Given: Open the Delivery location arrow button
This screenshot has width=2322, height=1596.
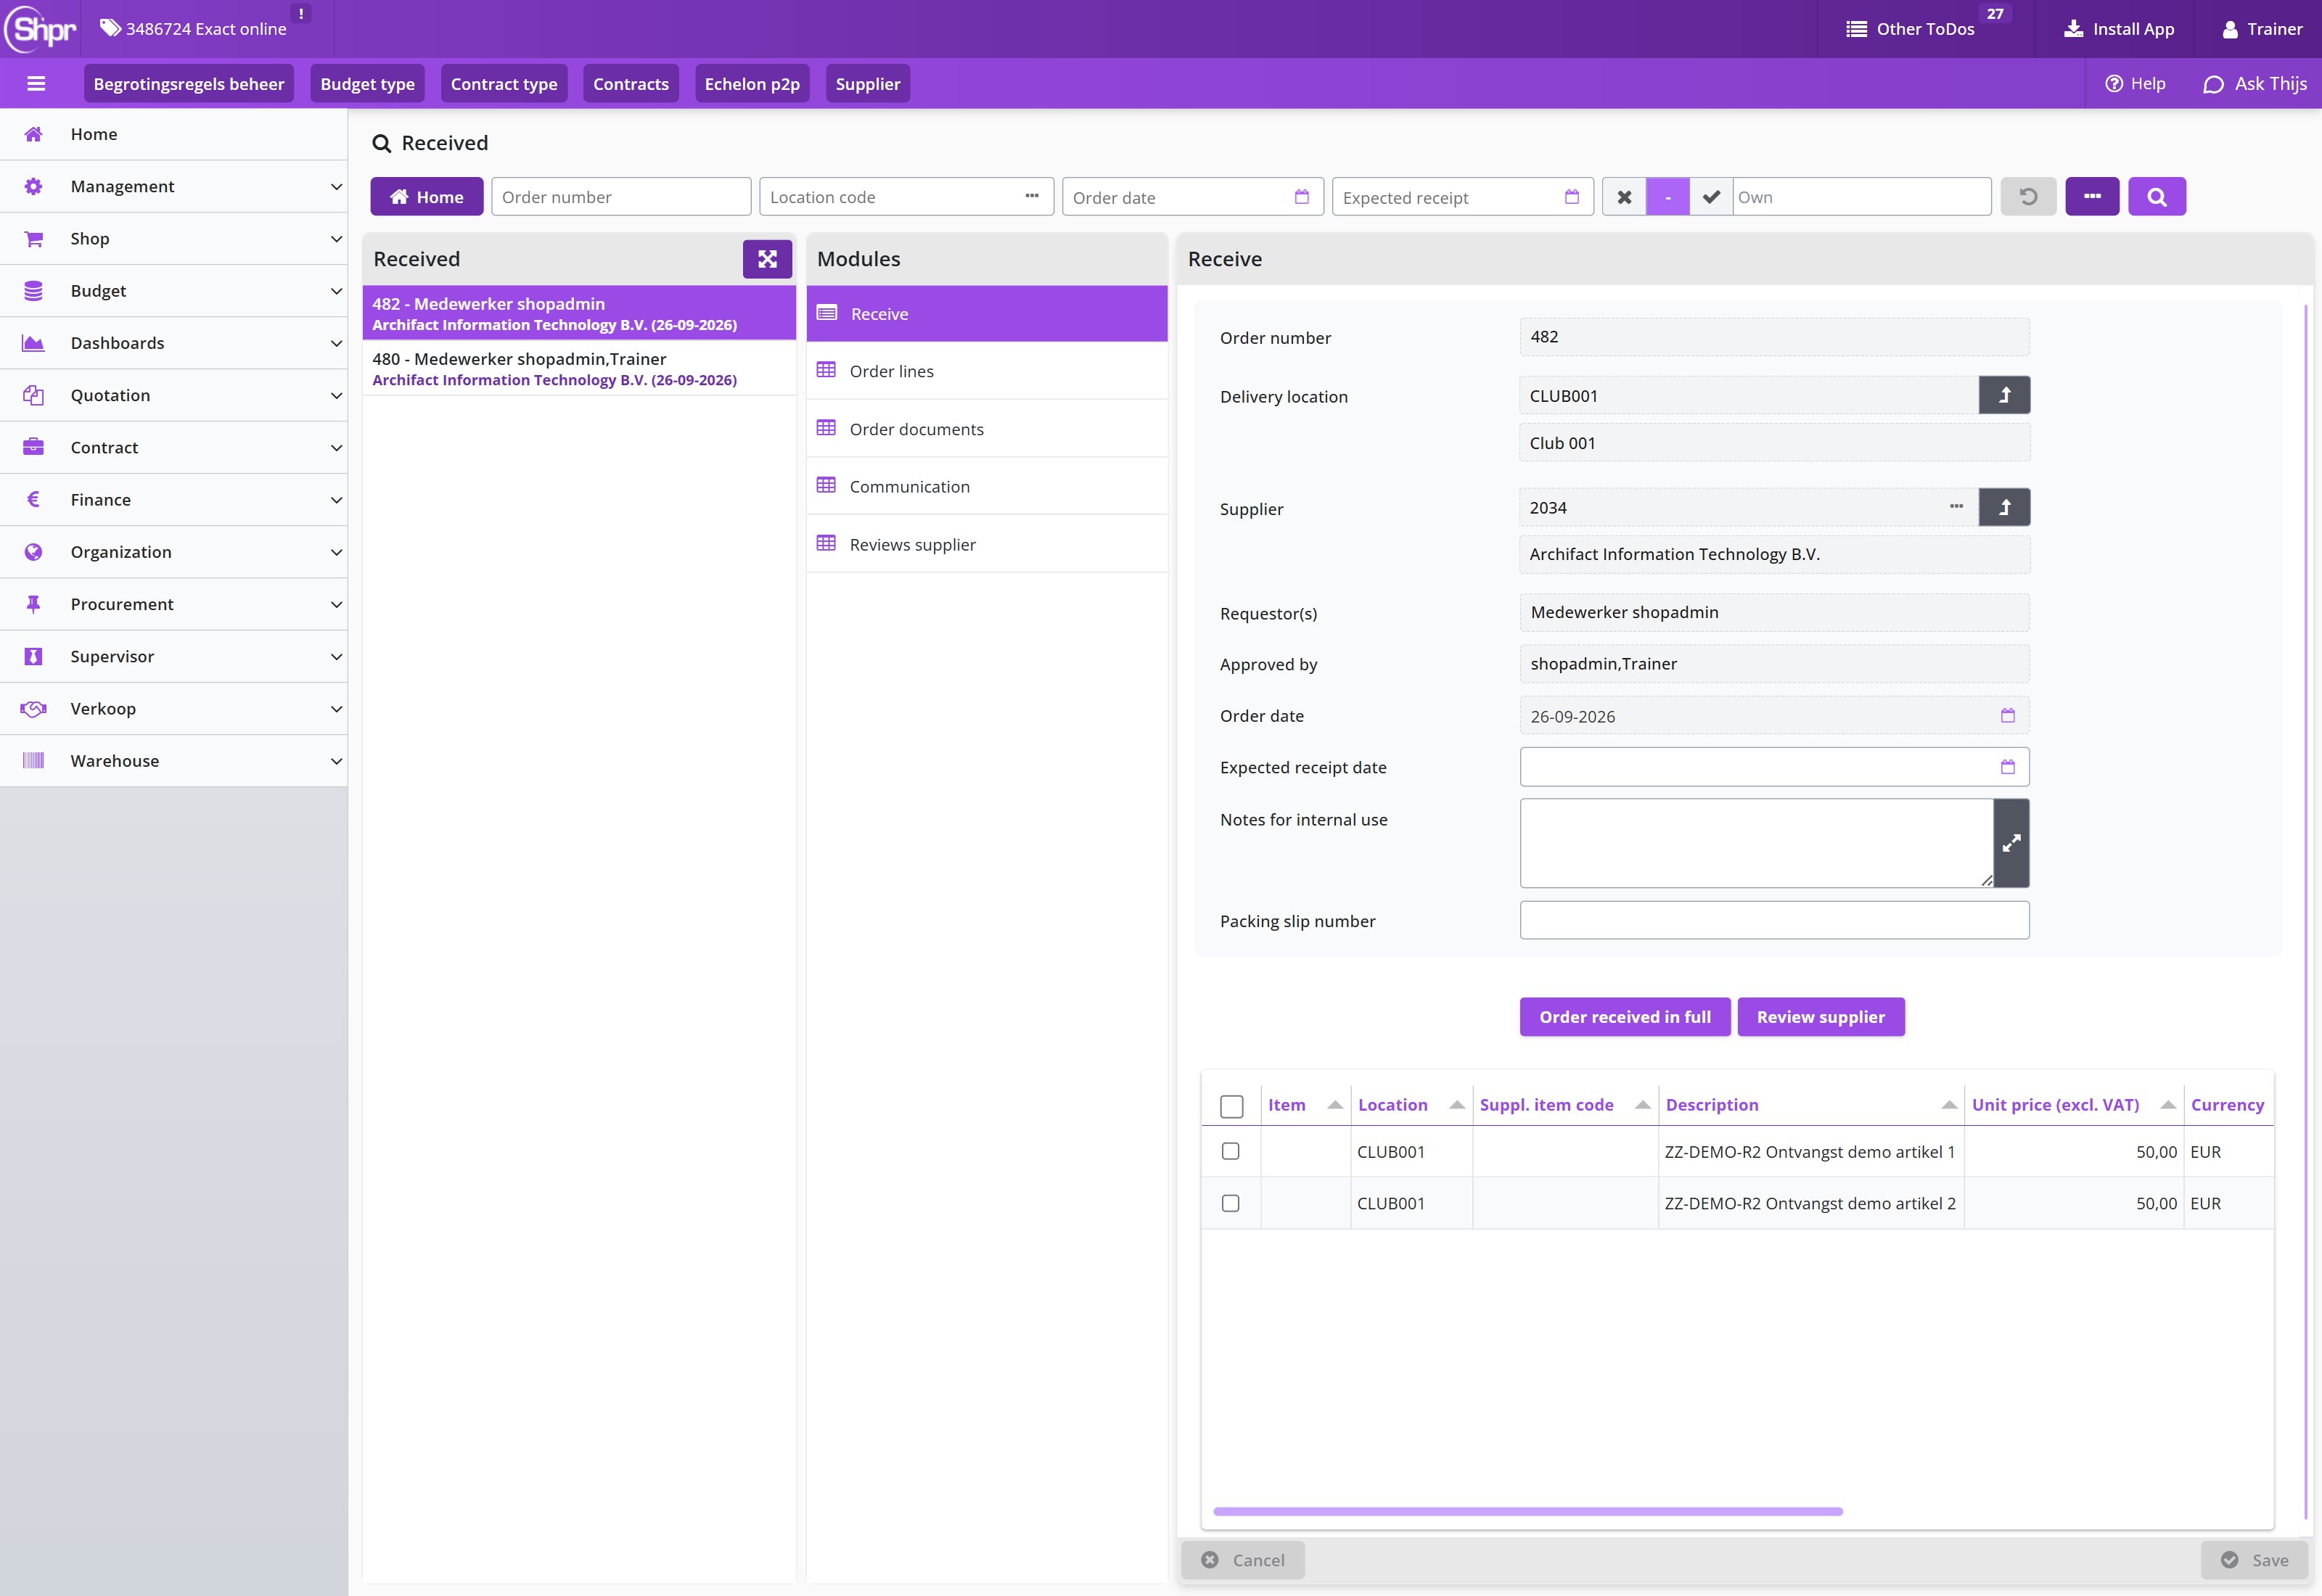Looking at the screenshot, I should pyautogui.click(x=2004, y=396).
